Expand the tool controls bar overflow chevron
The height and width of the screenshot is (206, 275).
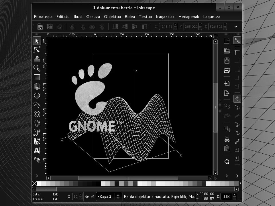coord(236,27)
